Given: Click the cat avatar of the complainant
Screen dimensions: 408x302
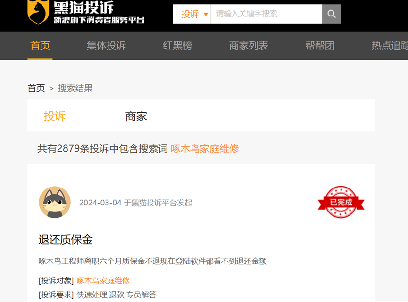Looking at the screenshot, I should pos(55,202).
